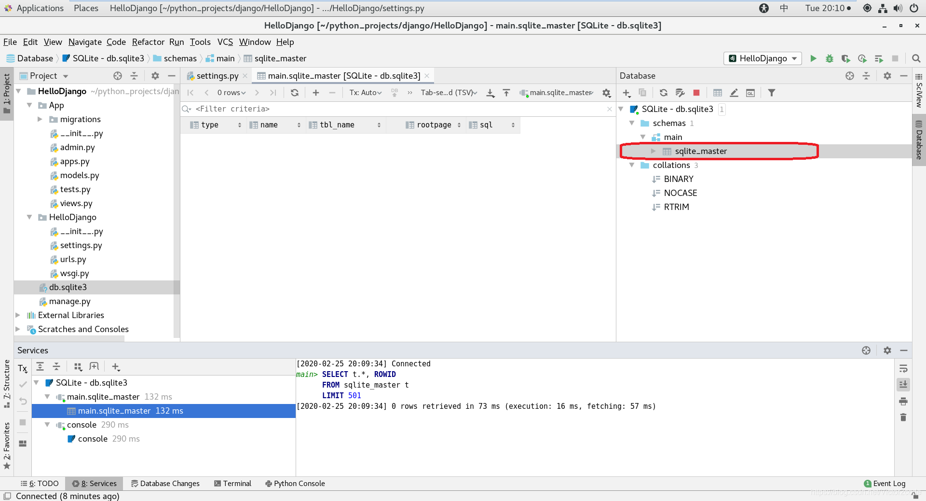Image resolution: width=926 pixels, height=501 pixels.
Task: Open the Tx: Auto transaction dropdown
Action: pyautogui.click(x=366, y=93)
